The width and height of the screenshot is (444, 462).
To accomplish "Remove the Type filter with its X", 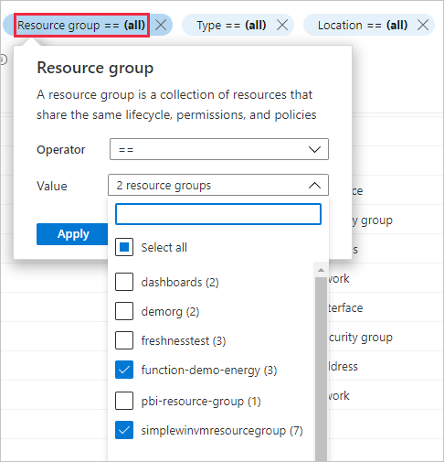I will 282,25.
